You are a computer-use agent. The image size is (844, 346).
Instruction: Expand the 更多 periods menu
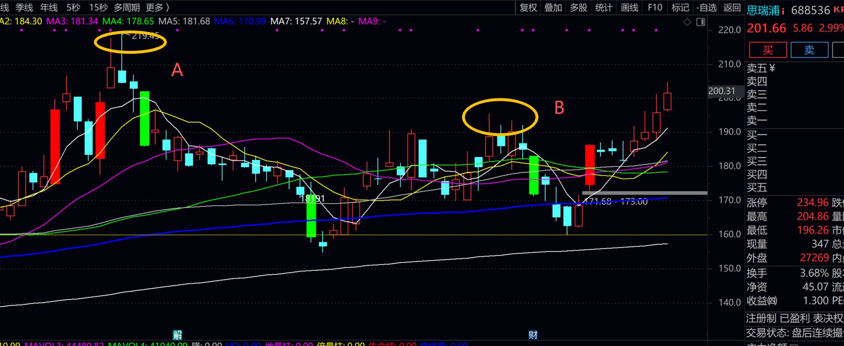click(158, 8)
